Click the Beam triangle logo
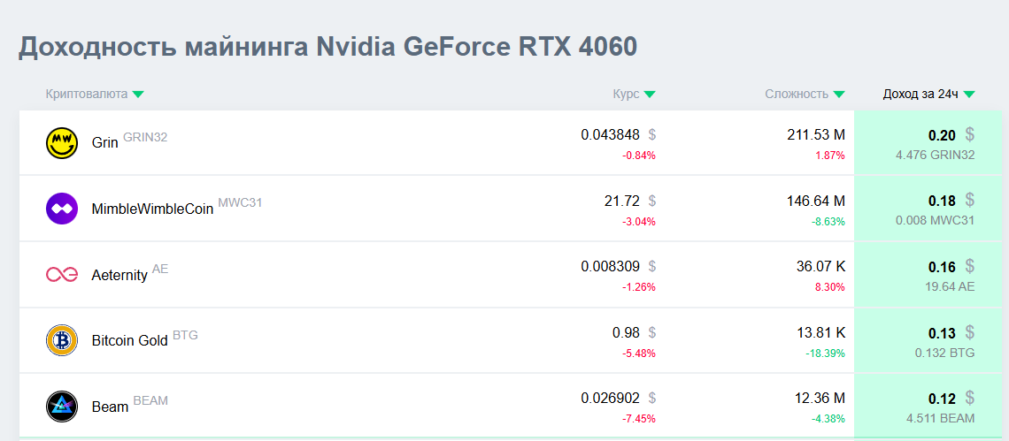Viewport: 1009px width, 441px height. 62,407
